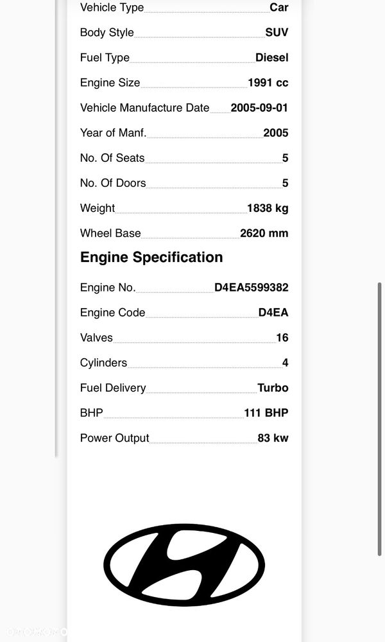Click the Year of Manf. 2005 value

click(x=276, y=133)
